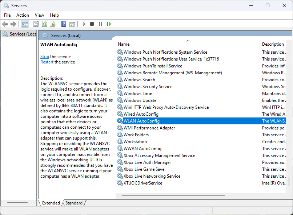Select the highlighted WLAN AutoConfig service name
This screenshot has width=293, height=215.
pyautogui.click(x=141, y=121)
